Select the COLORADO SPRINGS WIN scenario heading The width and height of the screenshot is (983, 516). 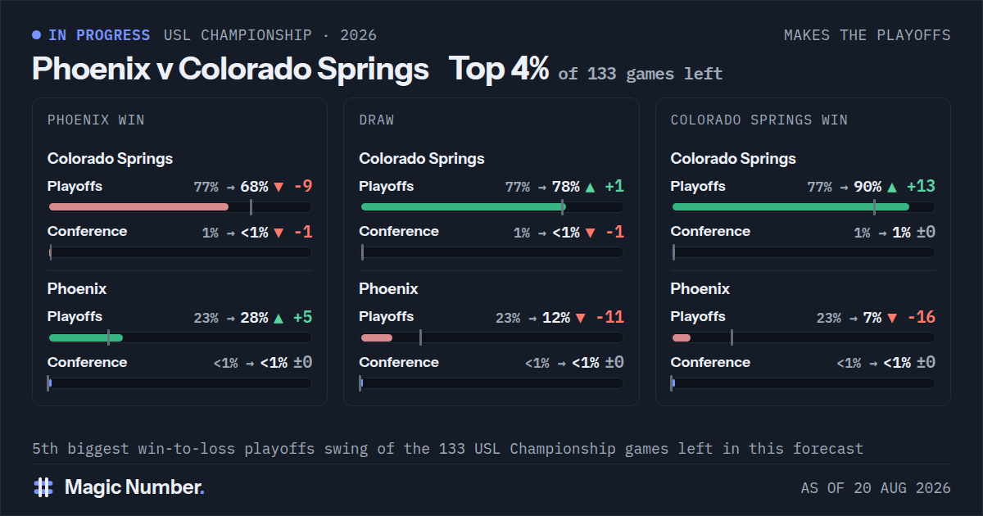pyautogui.click(x=759, y=120)
